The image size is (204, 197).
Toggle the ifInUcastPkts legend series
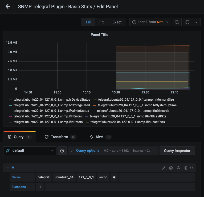128,122
